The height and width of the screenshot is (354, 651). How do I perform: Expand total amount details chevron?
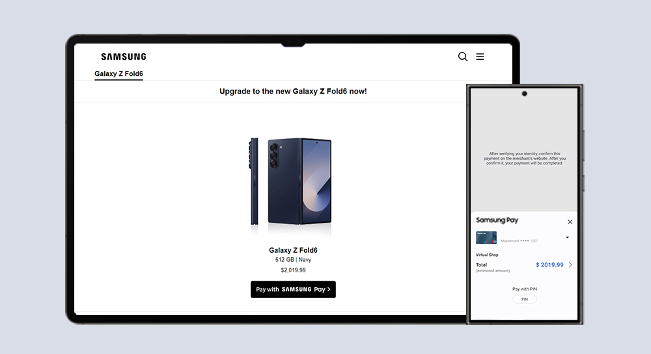570,265
